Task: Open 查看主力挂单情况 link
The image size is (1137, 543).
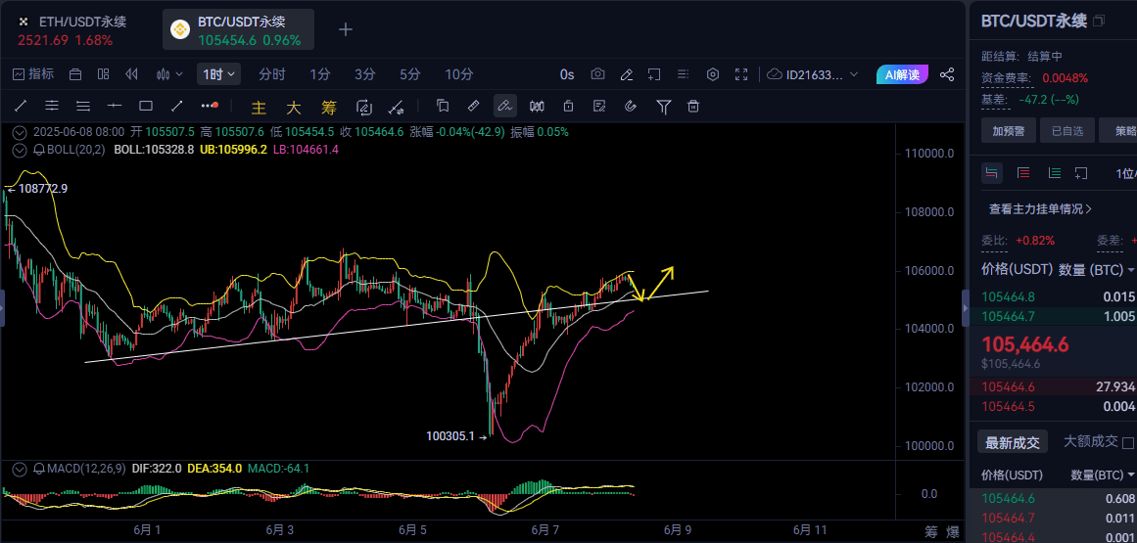Action: (x=1040, y=208)
